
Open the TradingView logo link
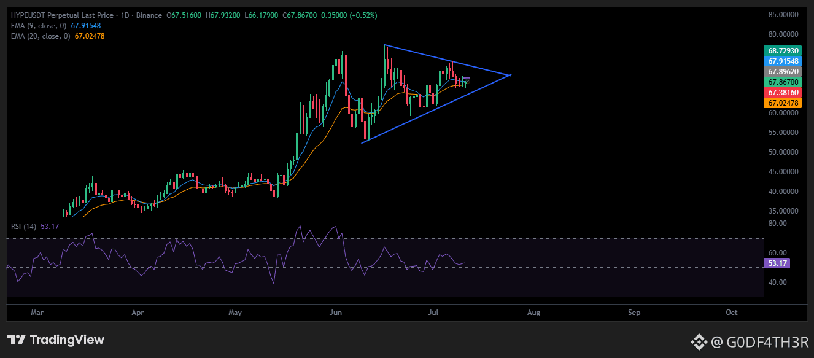pos(56,340)
